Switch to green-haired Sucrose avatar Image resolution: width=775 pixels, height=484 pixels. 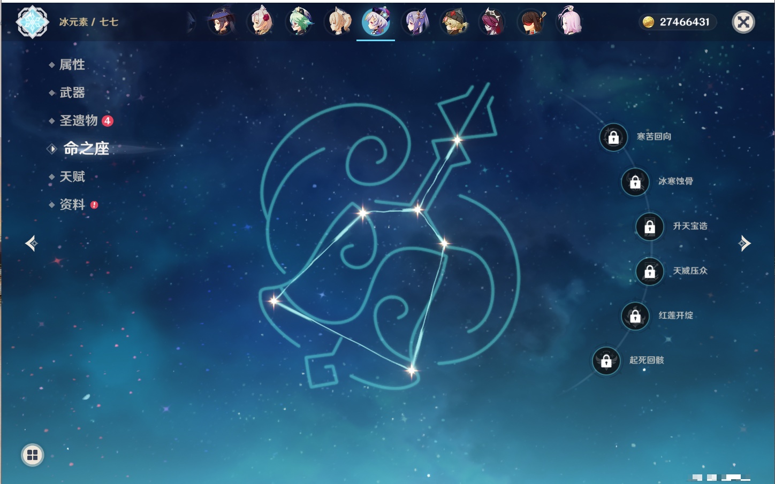pyautogui.click(x=300, y=22)
